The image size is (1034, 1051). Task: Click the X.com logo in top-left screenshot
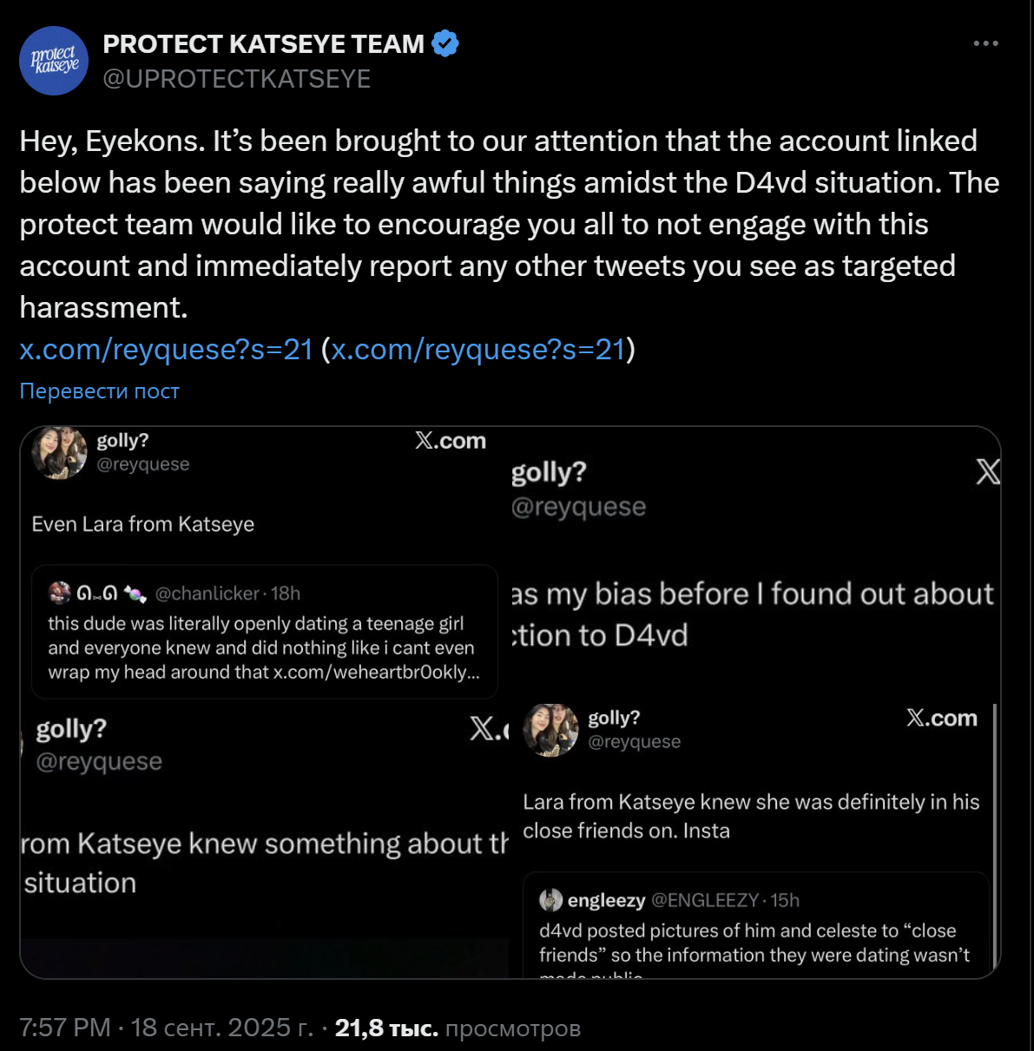pyautogui.click(x=450, y=441)
